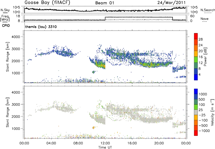Screen dimensions: 215x149
Task: Click the 16 label on Power colorbar
Action: pyautogui.click(x=200, y=57)
